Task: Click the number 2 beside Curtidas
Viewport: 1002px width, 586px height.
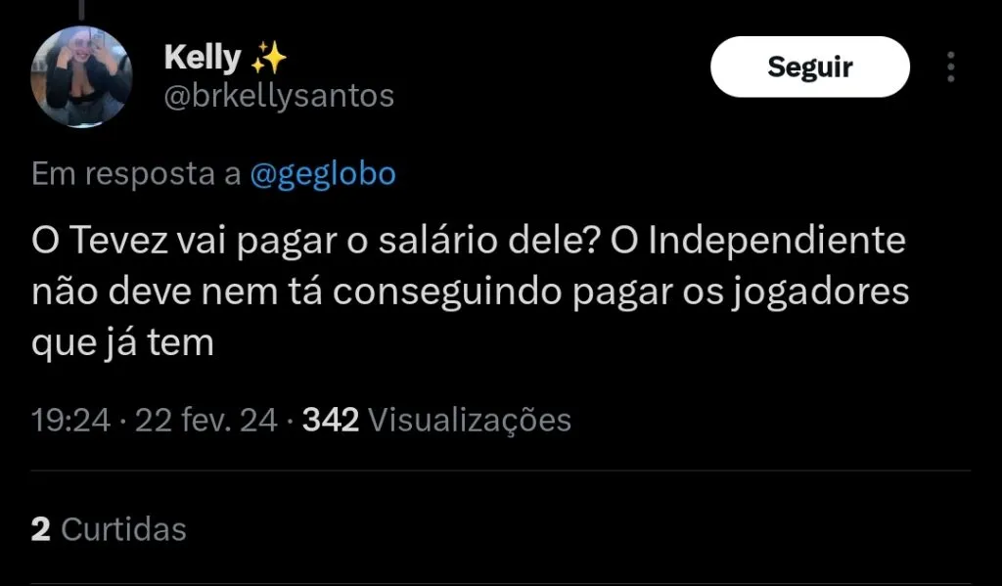Action: pyautogui.click(x=40, y=529)
